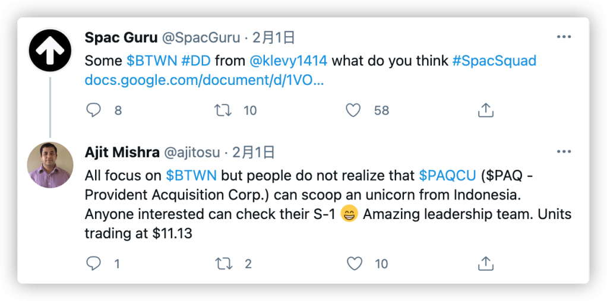Open more options on Spac Guru's tweet

(564, 37)
